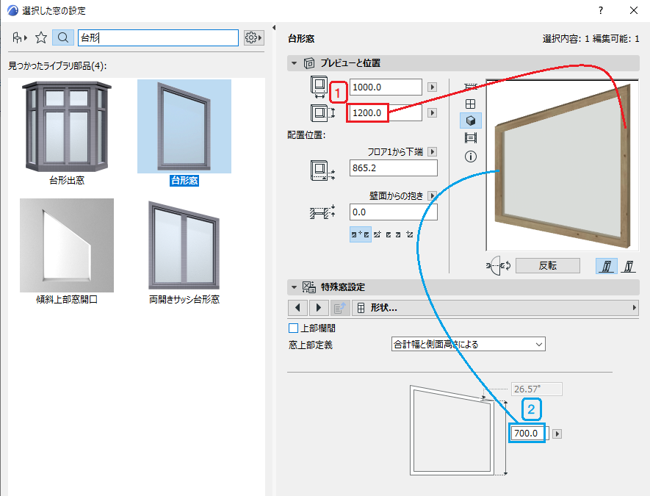
Task: Switch preview to the film-strip image icon
Action: pos(471,137)
